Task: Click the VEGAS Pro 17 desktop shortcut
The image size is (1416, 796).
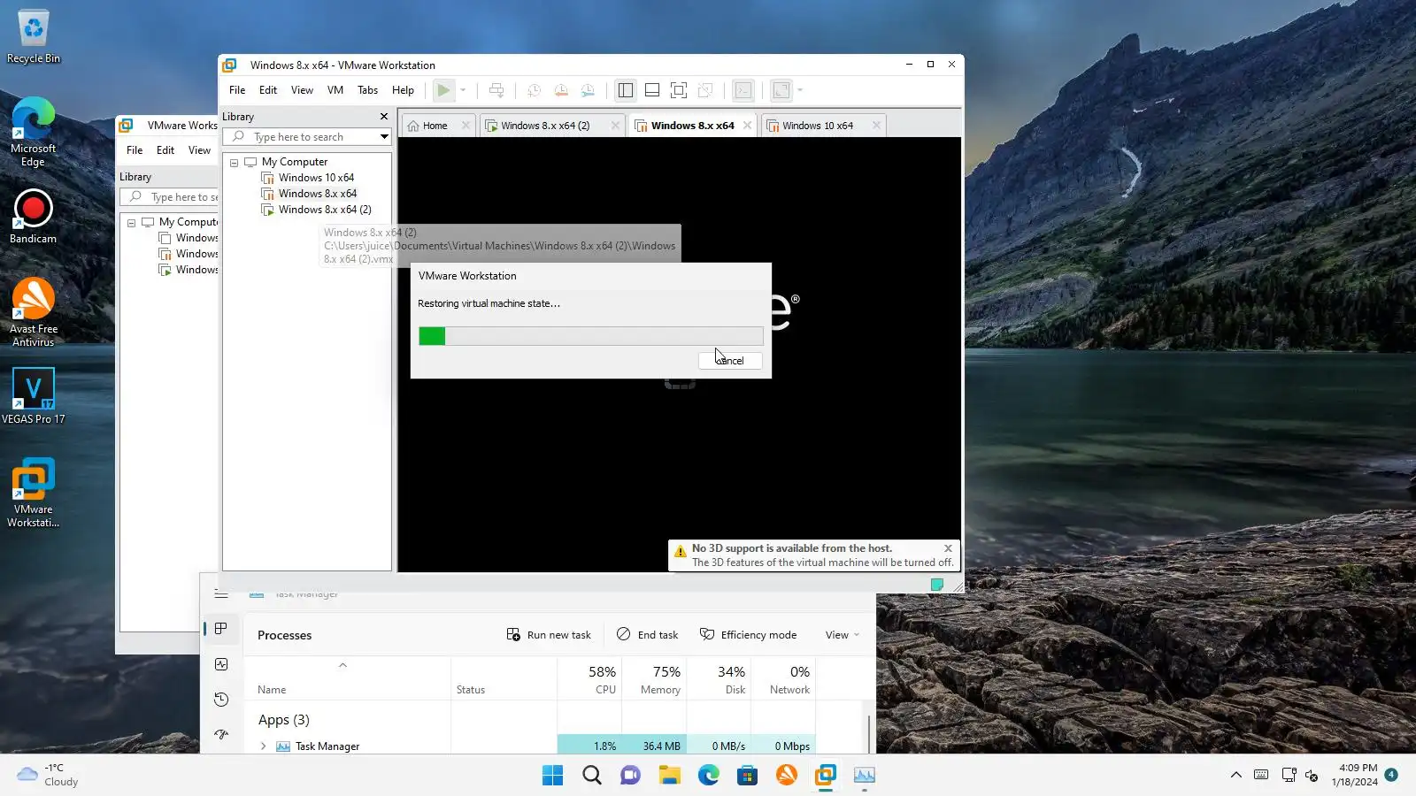Action: pyautogui.click(x=34, y=396)
